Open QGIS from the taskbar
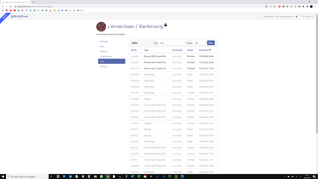The height and width of the screenshot is (179, 318). (x=176, y=177)
